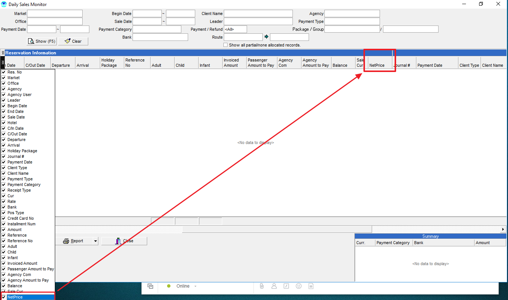Click the Arrival column header
508x300 pixels.
(x=87, y=63)
